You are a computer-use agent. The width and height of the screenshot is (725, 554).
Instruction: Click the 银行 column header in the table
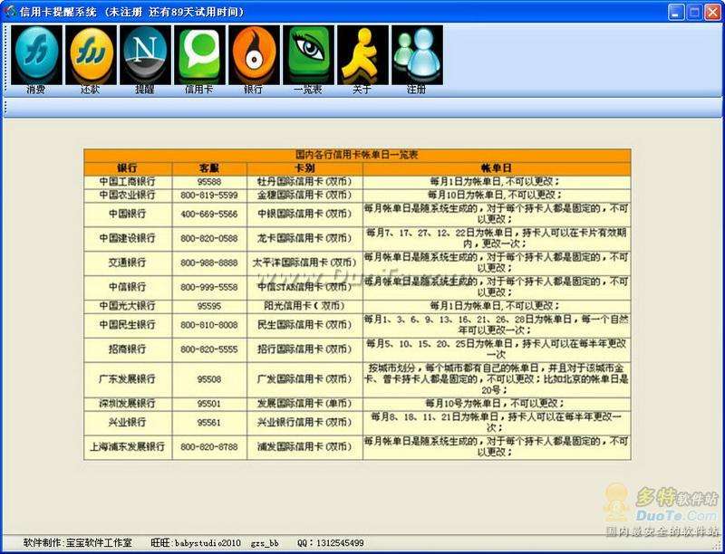click(128, 168)
